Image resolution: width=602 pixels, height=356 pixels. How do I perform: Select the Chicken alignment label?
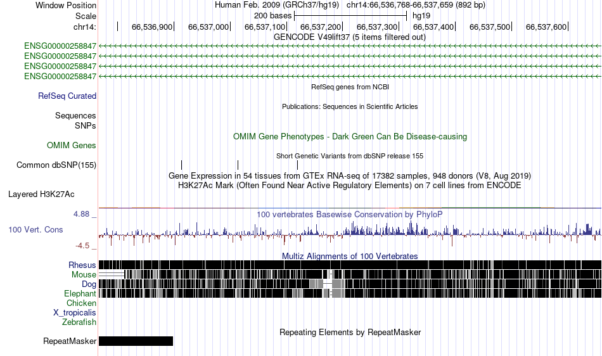pyautogui.click(x=81, y=303)
